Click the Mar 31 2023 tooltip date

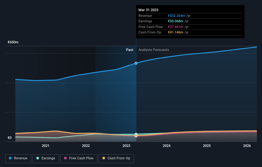[148, 10]
